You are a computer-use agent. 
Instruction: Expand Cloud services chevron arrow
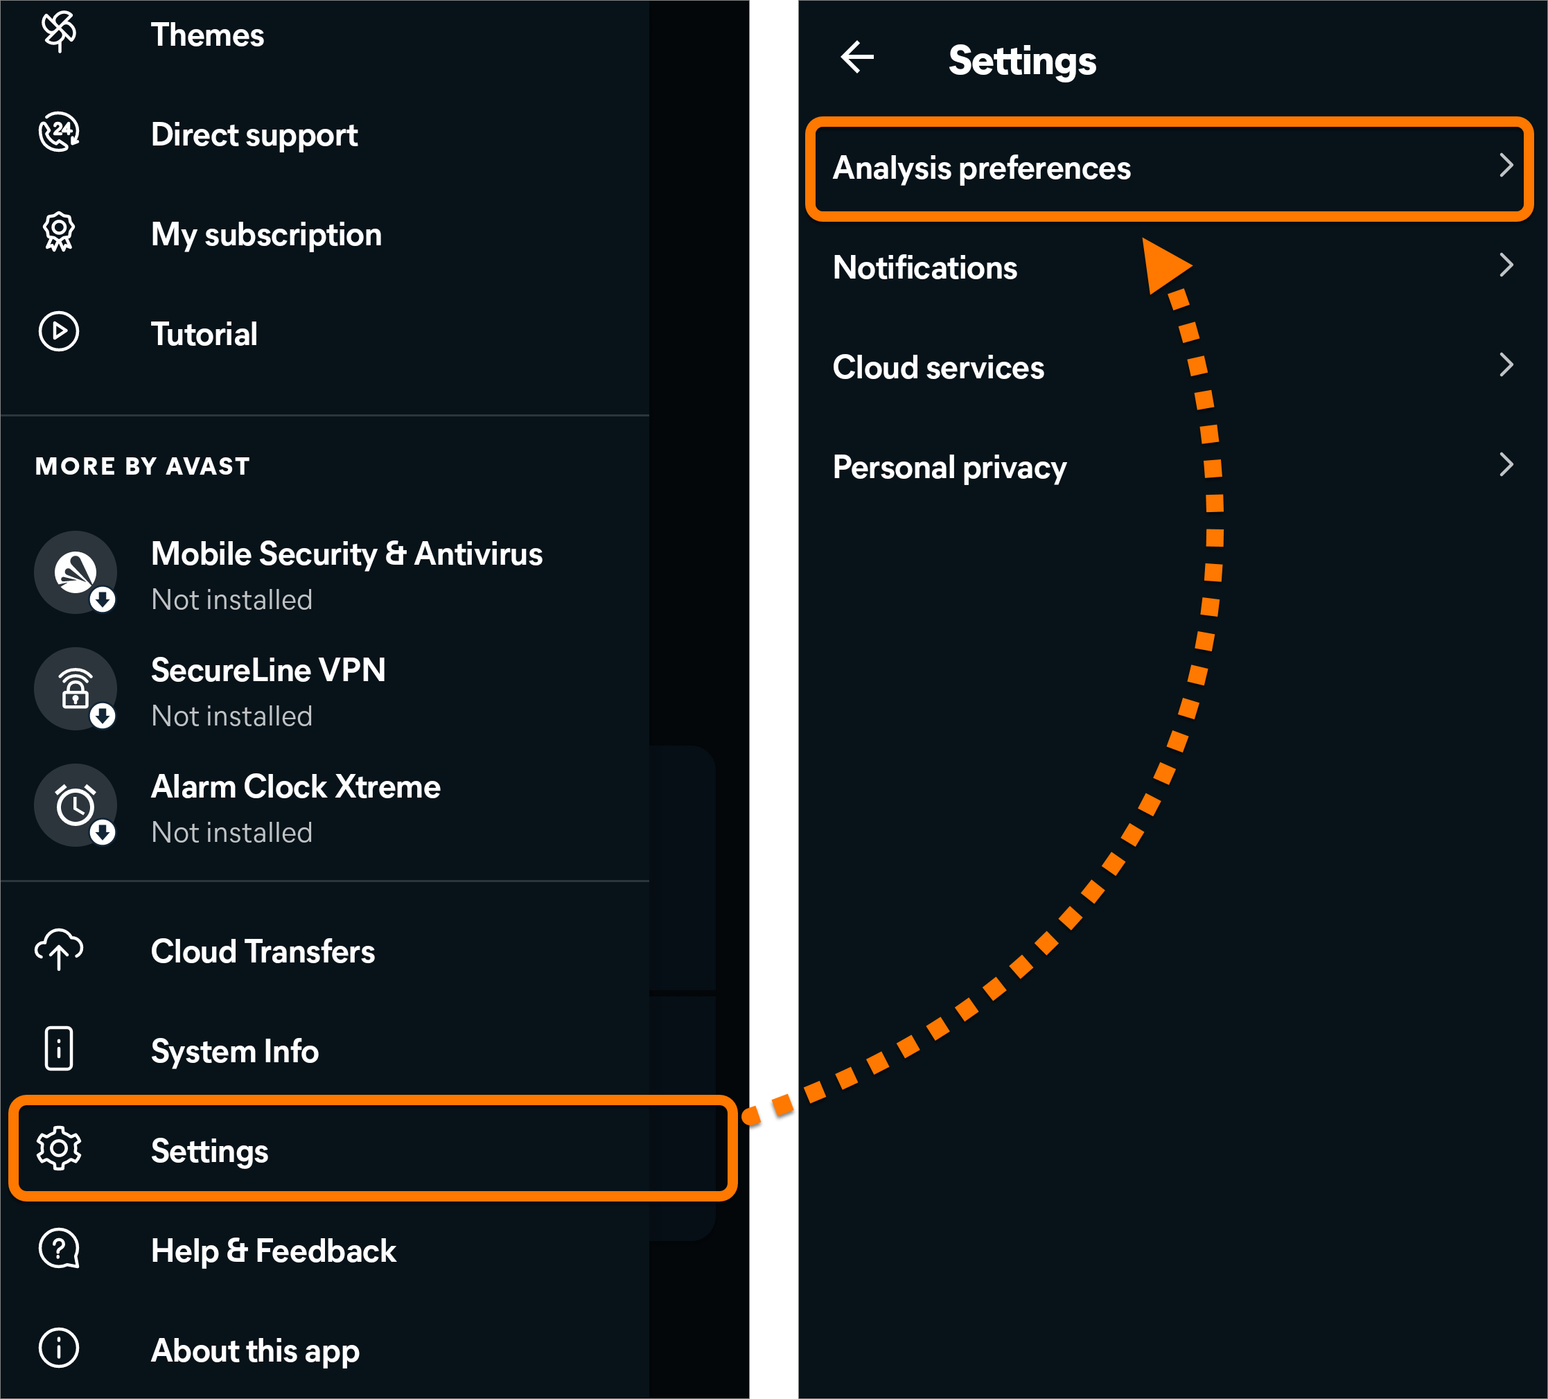click(x=1506, y=365)
